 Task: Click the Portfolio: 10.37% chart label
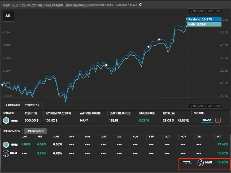pos(204,19)
